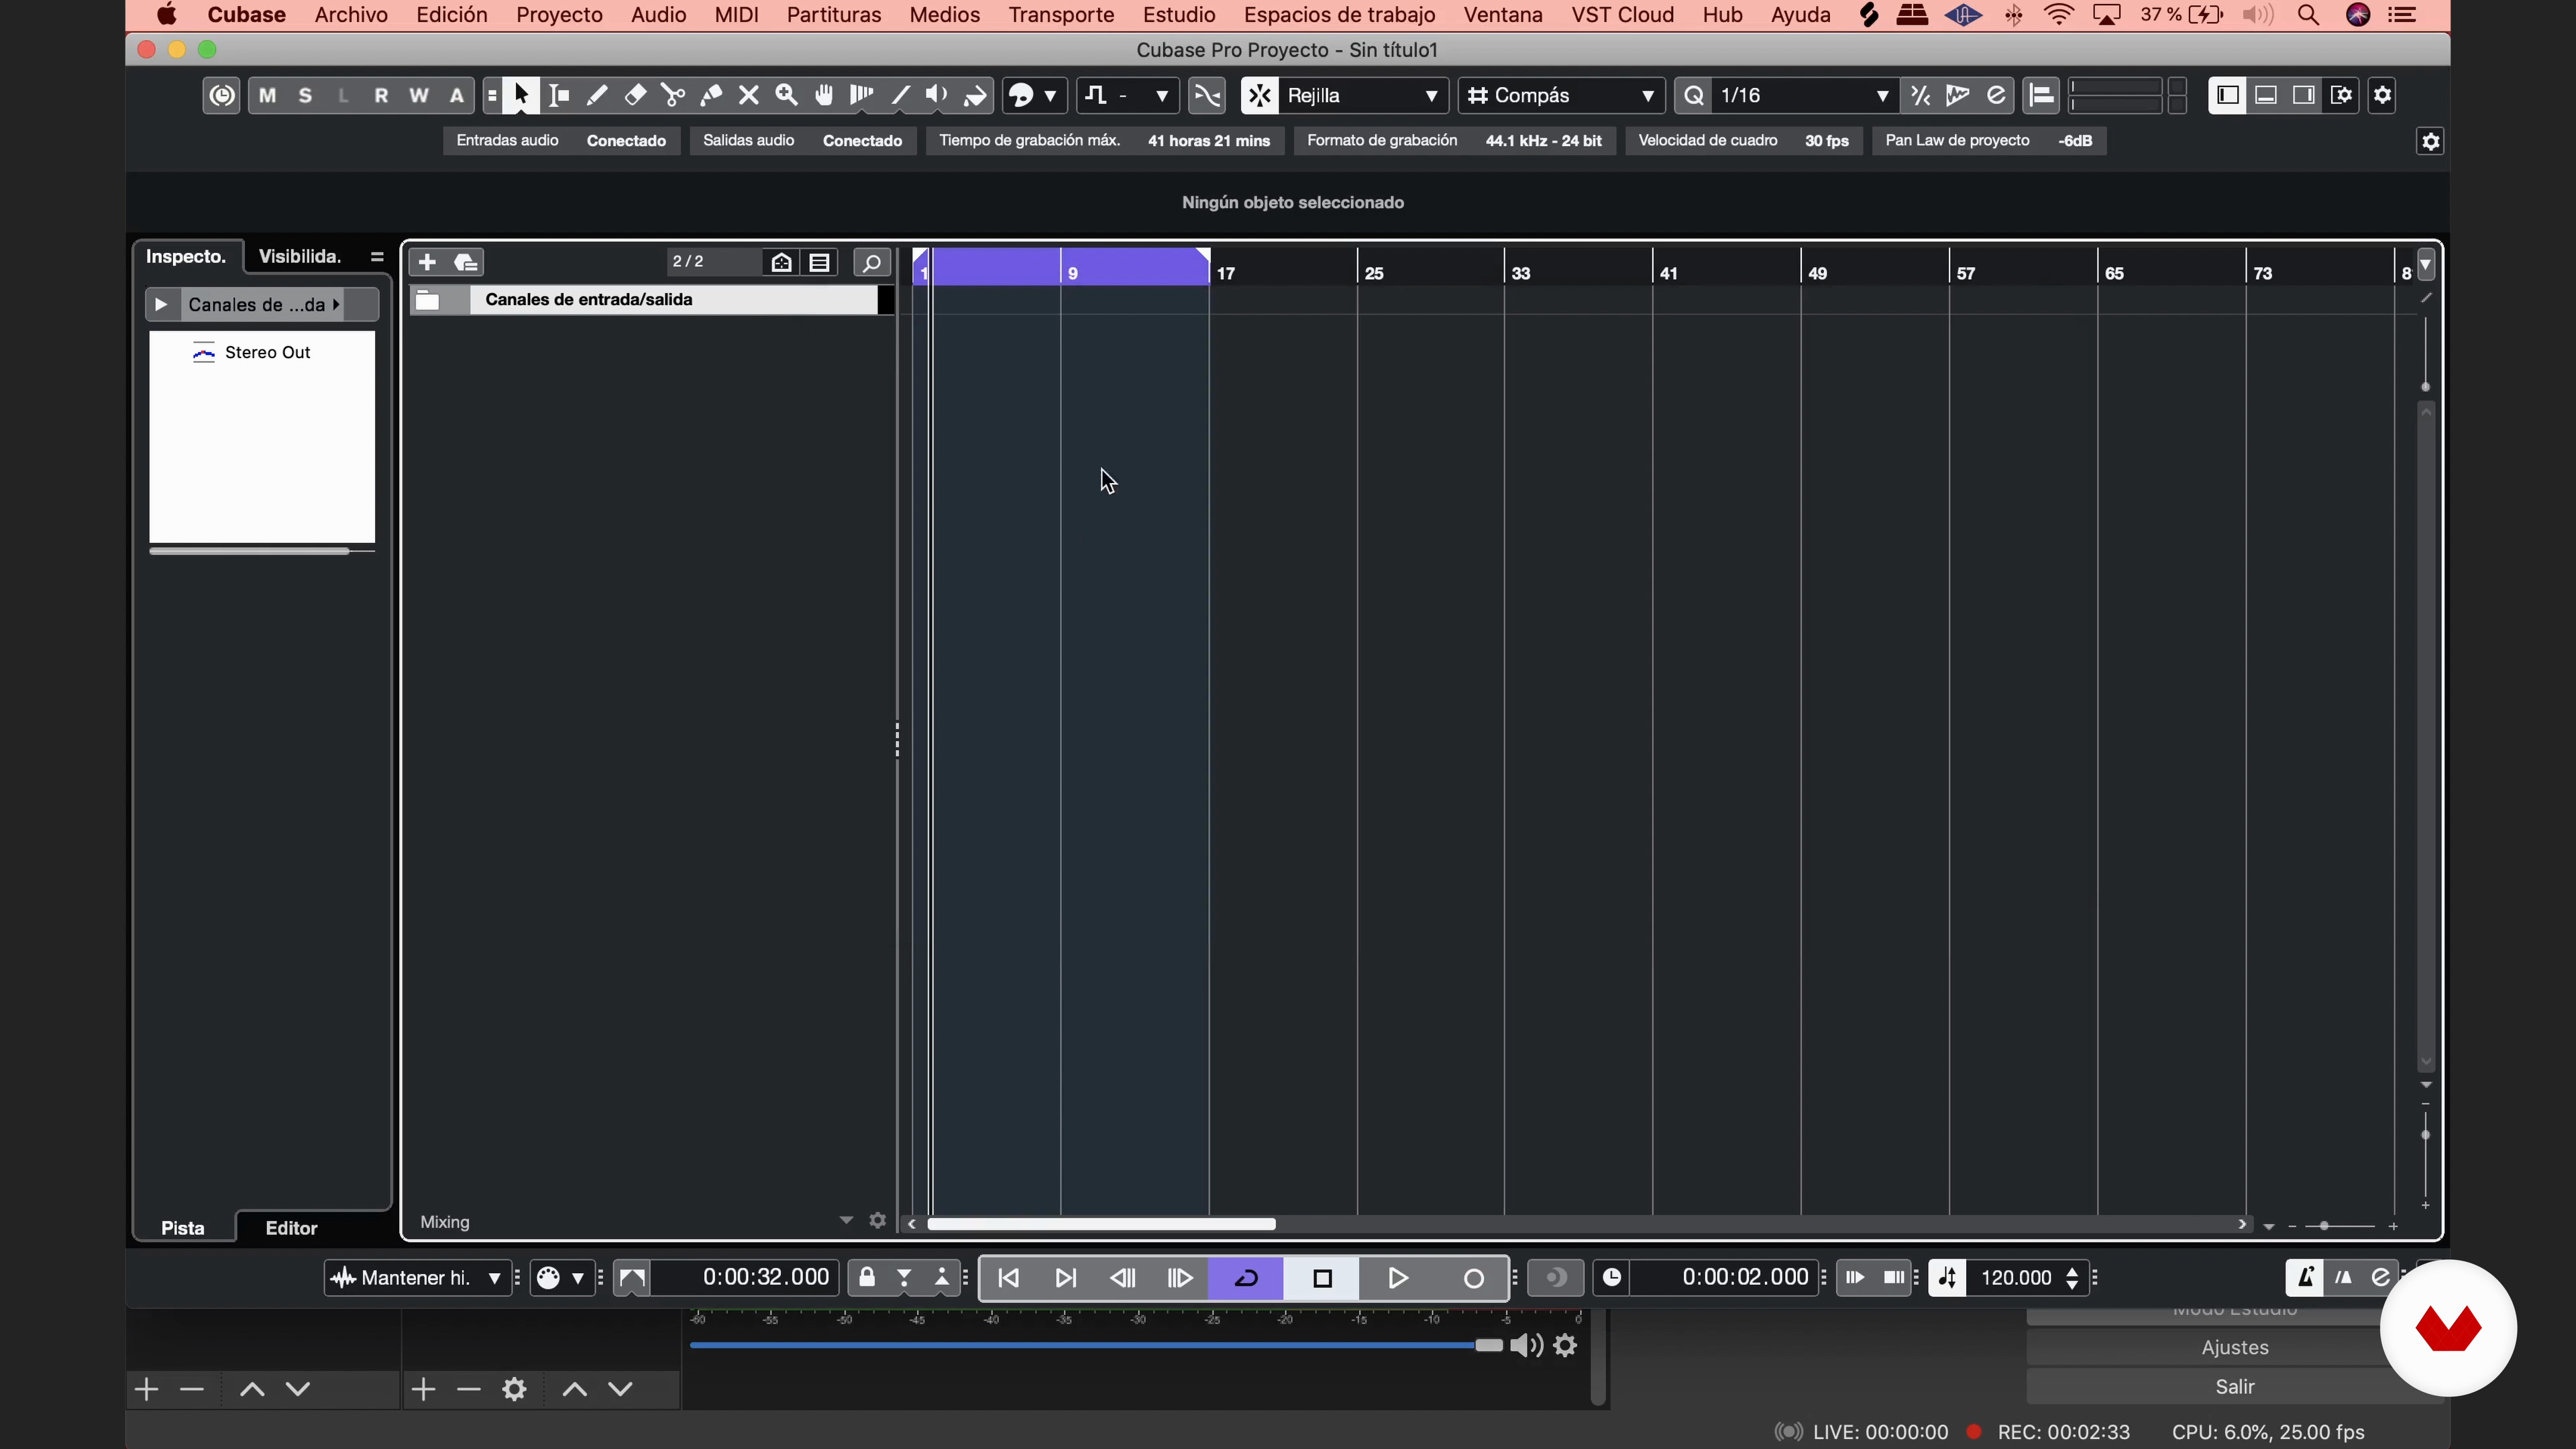Open the Proyecto menu
This screenshot has height=1449, width=2576.
click(559, 15)
